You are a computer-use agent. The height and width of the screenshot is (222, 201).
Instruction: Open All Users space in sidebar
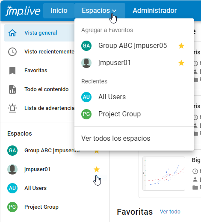[35, 188]
